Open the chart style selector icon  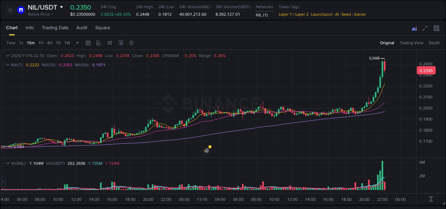tap(98, 42)
